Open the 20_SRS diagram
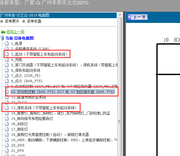This screenshot has width=180, height=156. tap(18, 145)
